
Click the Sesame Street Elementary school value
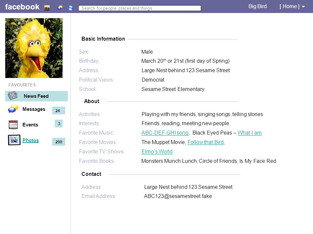pyautogui.click(x=173, y=89)
